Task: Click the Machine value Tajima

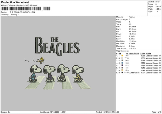Action: tap(132, 17)
